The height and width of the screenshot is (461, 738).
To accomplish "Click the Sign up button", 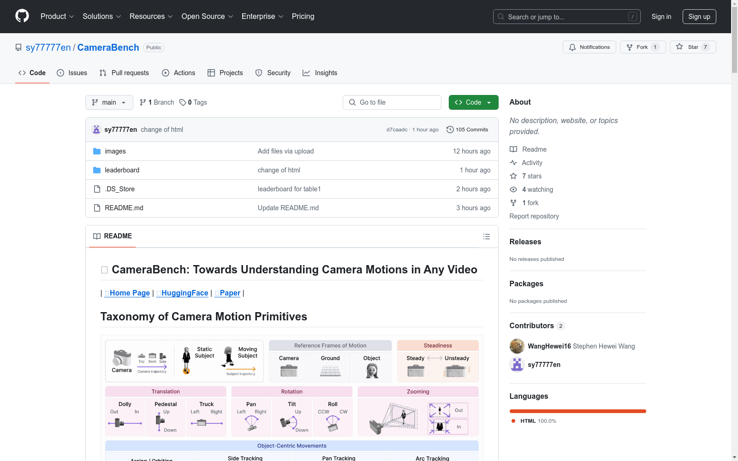I will click(x=699, y=17).
